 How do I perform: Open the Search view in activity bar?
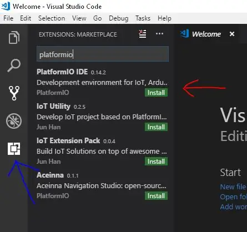coord(14,65)
